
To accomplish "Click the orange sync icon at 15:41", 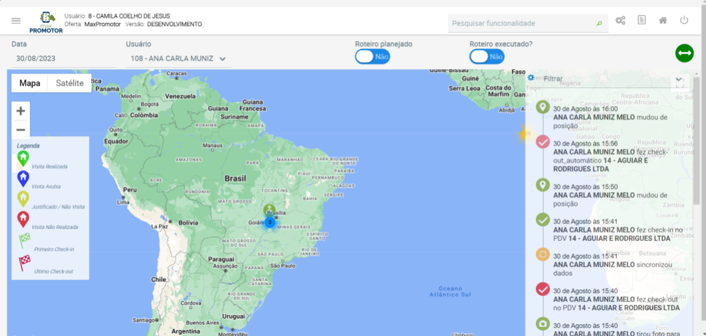I will [x=543, y=255].
